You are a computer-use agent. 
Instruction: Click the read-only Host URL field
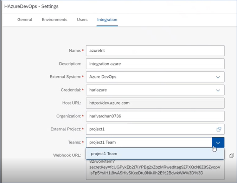[x=155, y=103]
